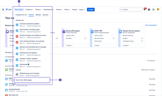Click task icon for Darkmode issue

(17, 65)
